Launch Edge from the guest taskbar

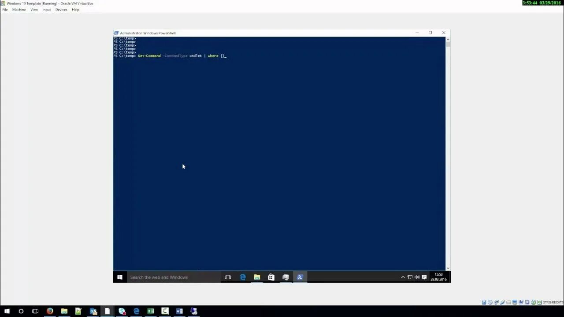(243, 277)
